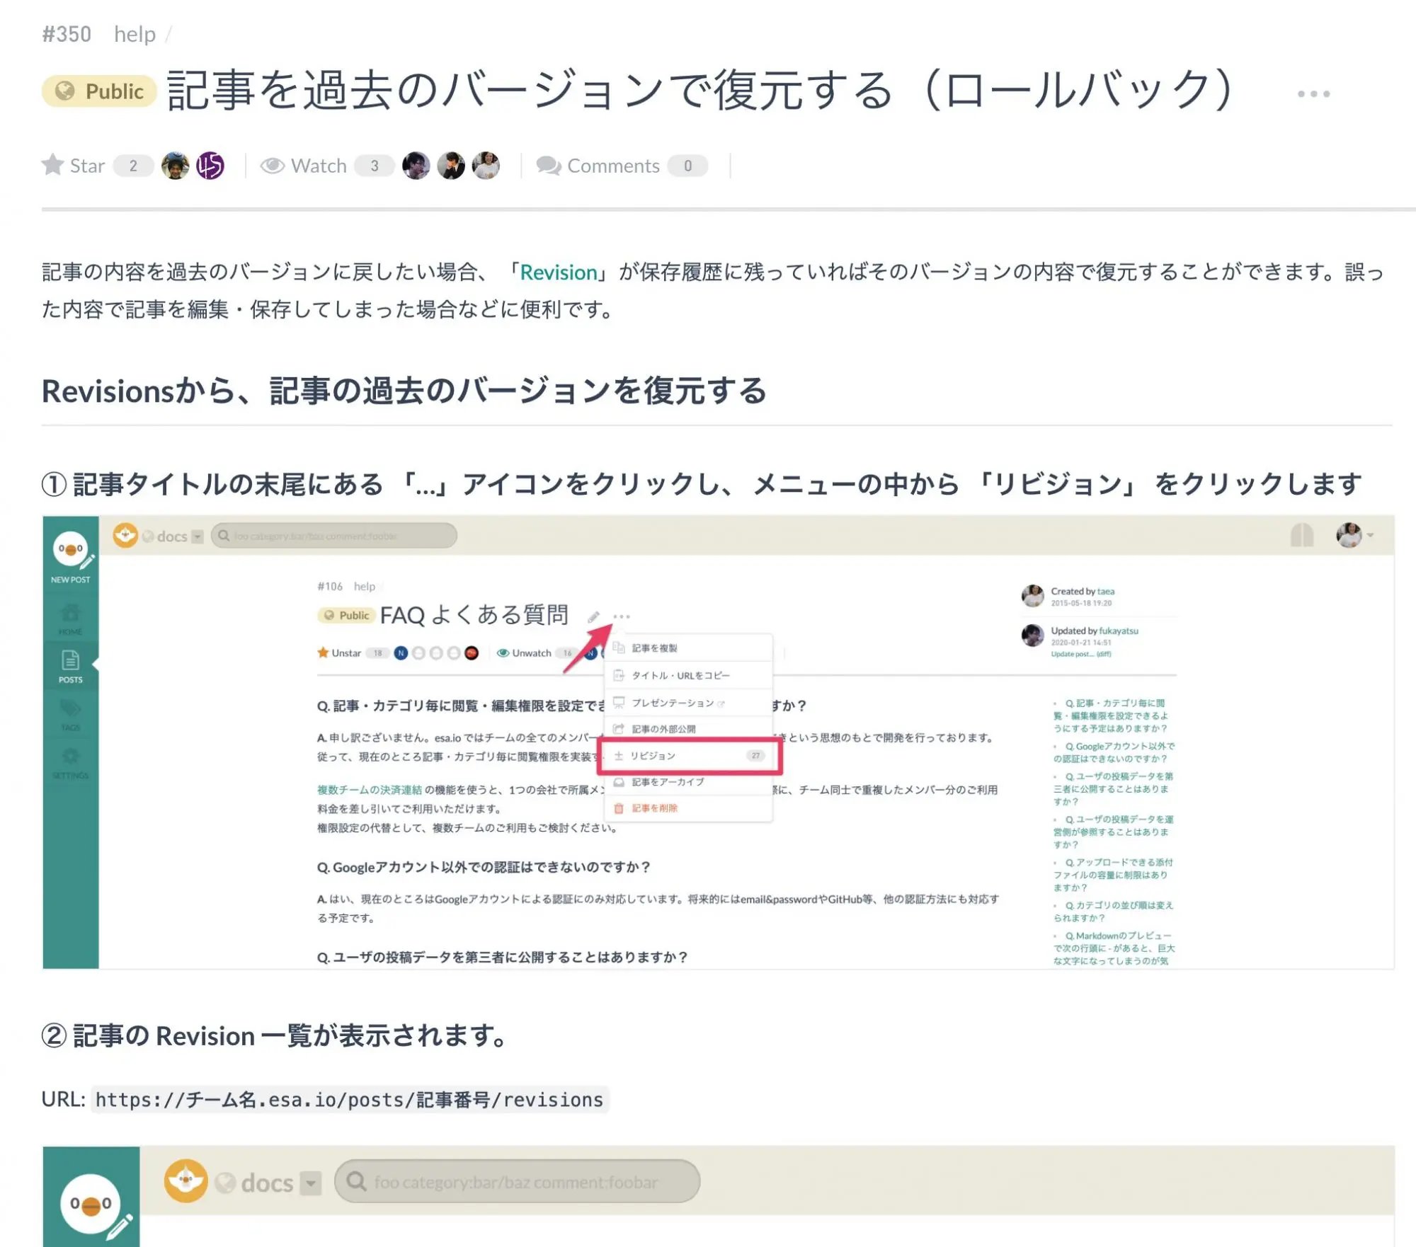Image resolution: width=1416 pixels, height=1247 pixels.
Task: Click the orange bird logo in the bottom screenshot
Action: pos(185,1181)
